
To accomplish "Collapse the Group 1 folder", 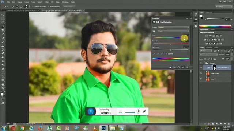I will (204, 63).
